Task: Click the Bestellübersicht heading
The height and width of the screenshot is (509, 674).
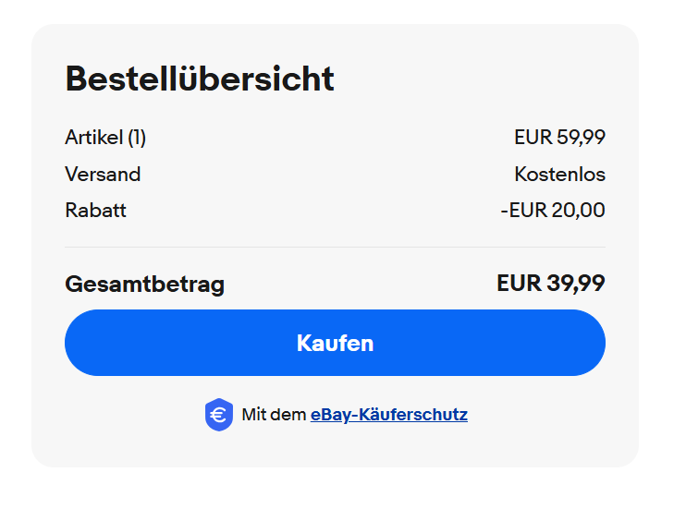Action: 200,79
